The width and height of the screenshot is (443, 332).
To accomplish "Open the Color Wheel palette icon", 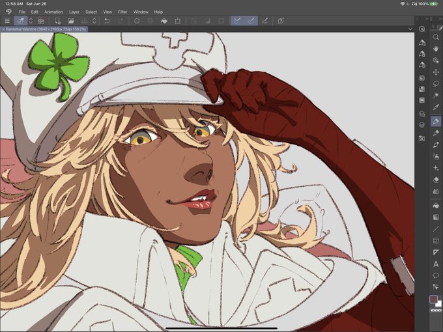I will [x=422, y=78].
